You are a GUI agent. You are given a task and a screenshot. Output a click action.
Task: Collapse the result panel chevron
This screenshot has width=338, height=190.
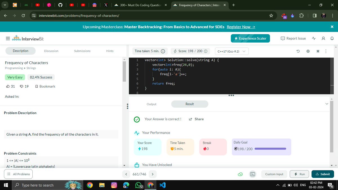[327, 104]
